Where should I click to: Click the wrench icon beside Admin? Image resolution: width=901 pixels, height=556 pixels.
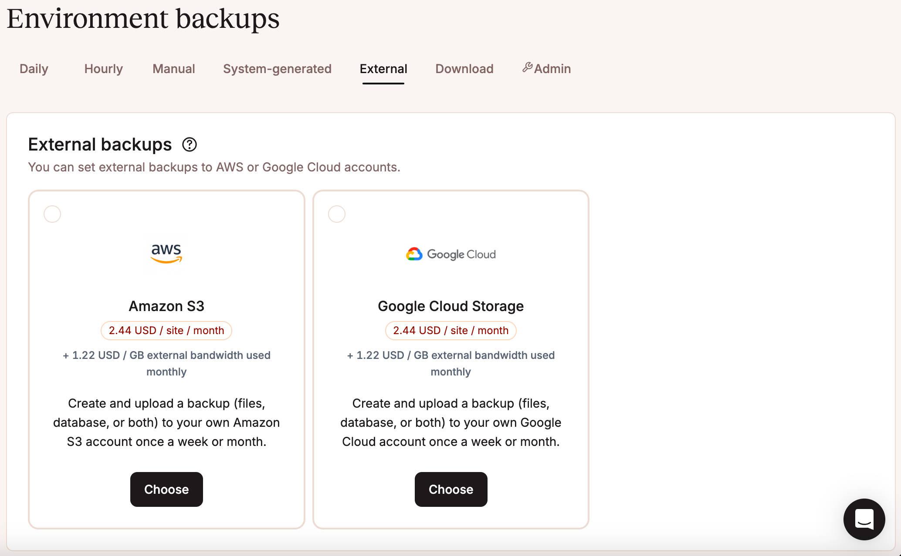pos(527,67)
